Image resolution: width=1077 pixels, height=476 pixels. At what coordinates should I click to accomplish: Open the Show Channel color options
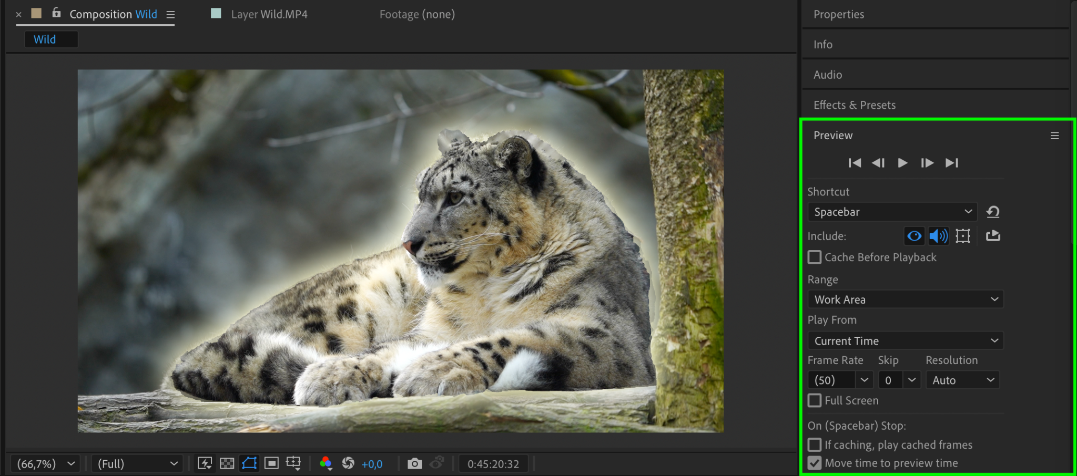coord(326,463)
